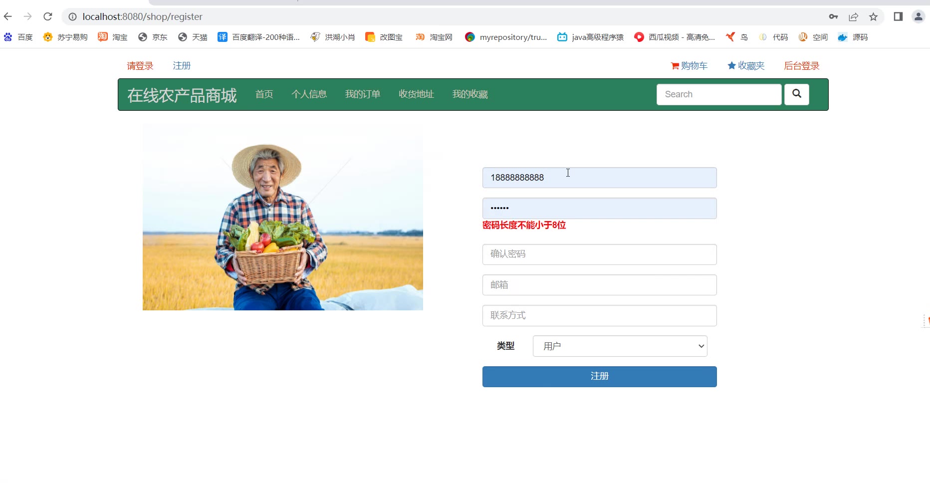This screenshot has width=930, height=483.
Task: Bookmark this page with star icon
Action: coord(873,16)
